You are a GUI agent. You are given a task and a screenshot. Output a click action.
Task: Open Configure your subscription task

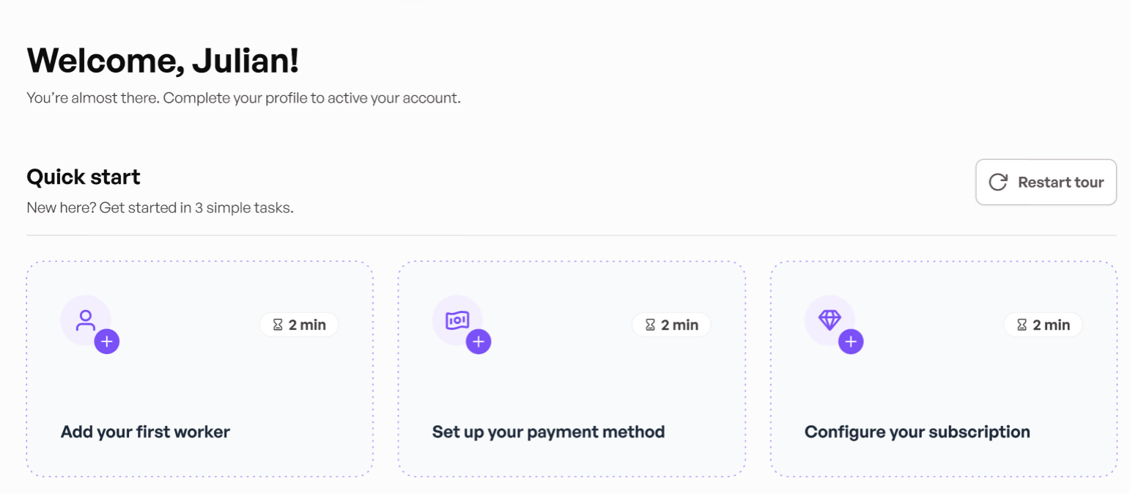(944, 369)
